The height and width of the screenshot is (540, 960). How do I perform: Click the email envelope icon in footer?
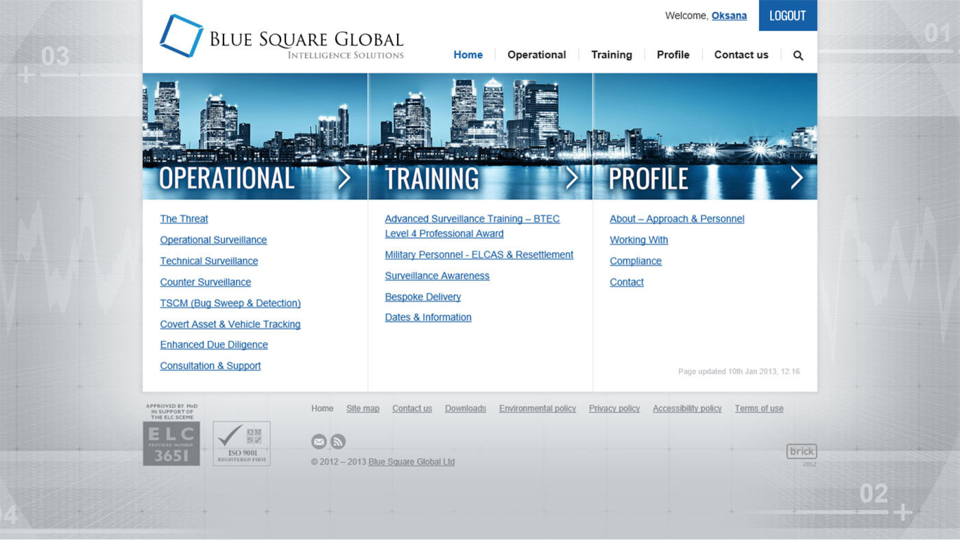click(x=319, y=442)
